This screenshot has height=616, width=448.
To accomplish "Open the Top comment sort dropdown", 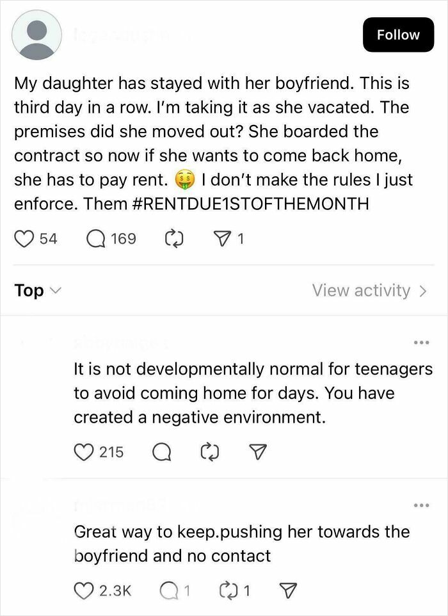I will 36,290.
